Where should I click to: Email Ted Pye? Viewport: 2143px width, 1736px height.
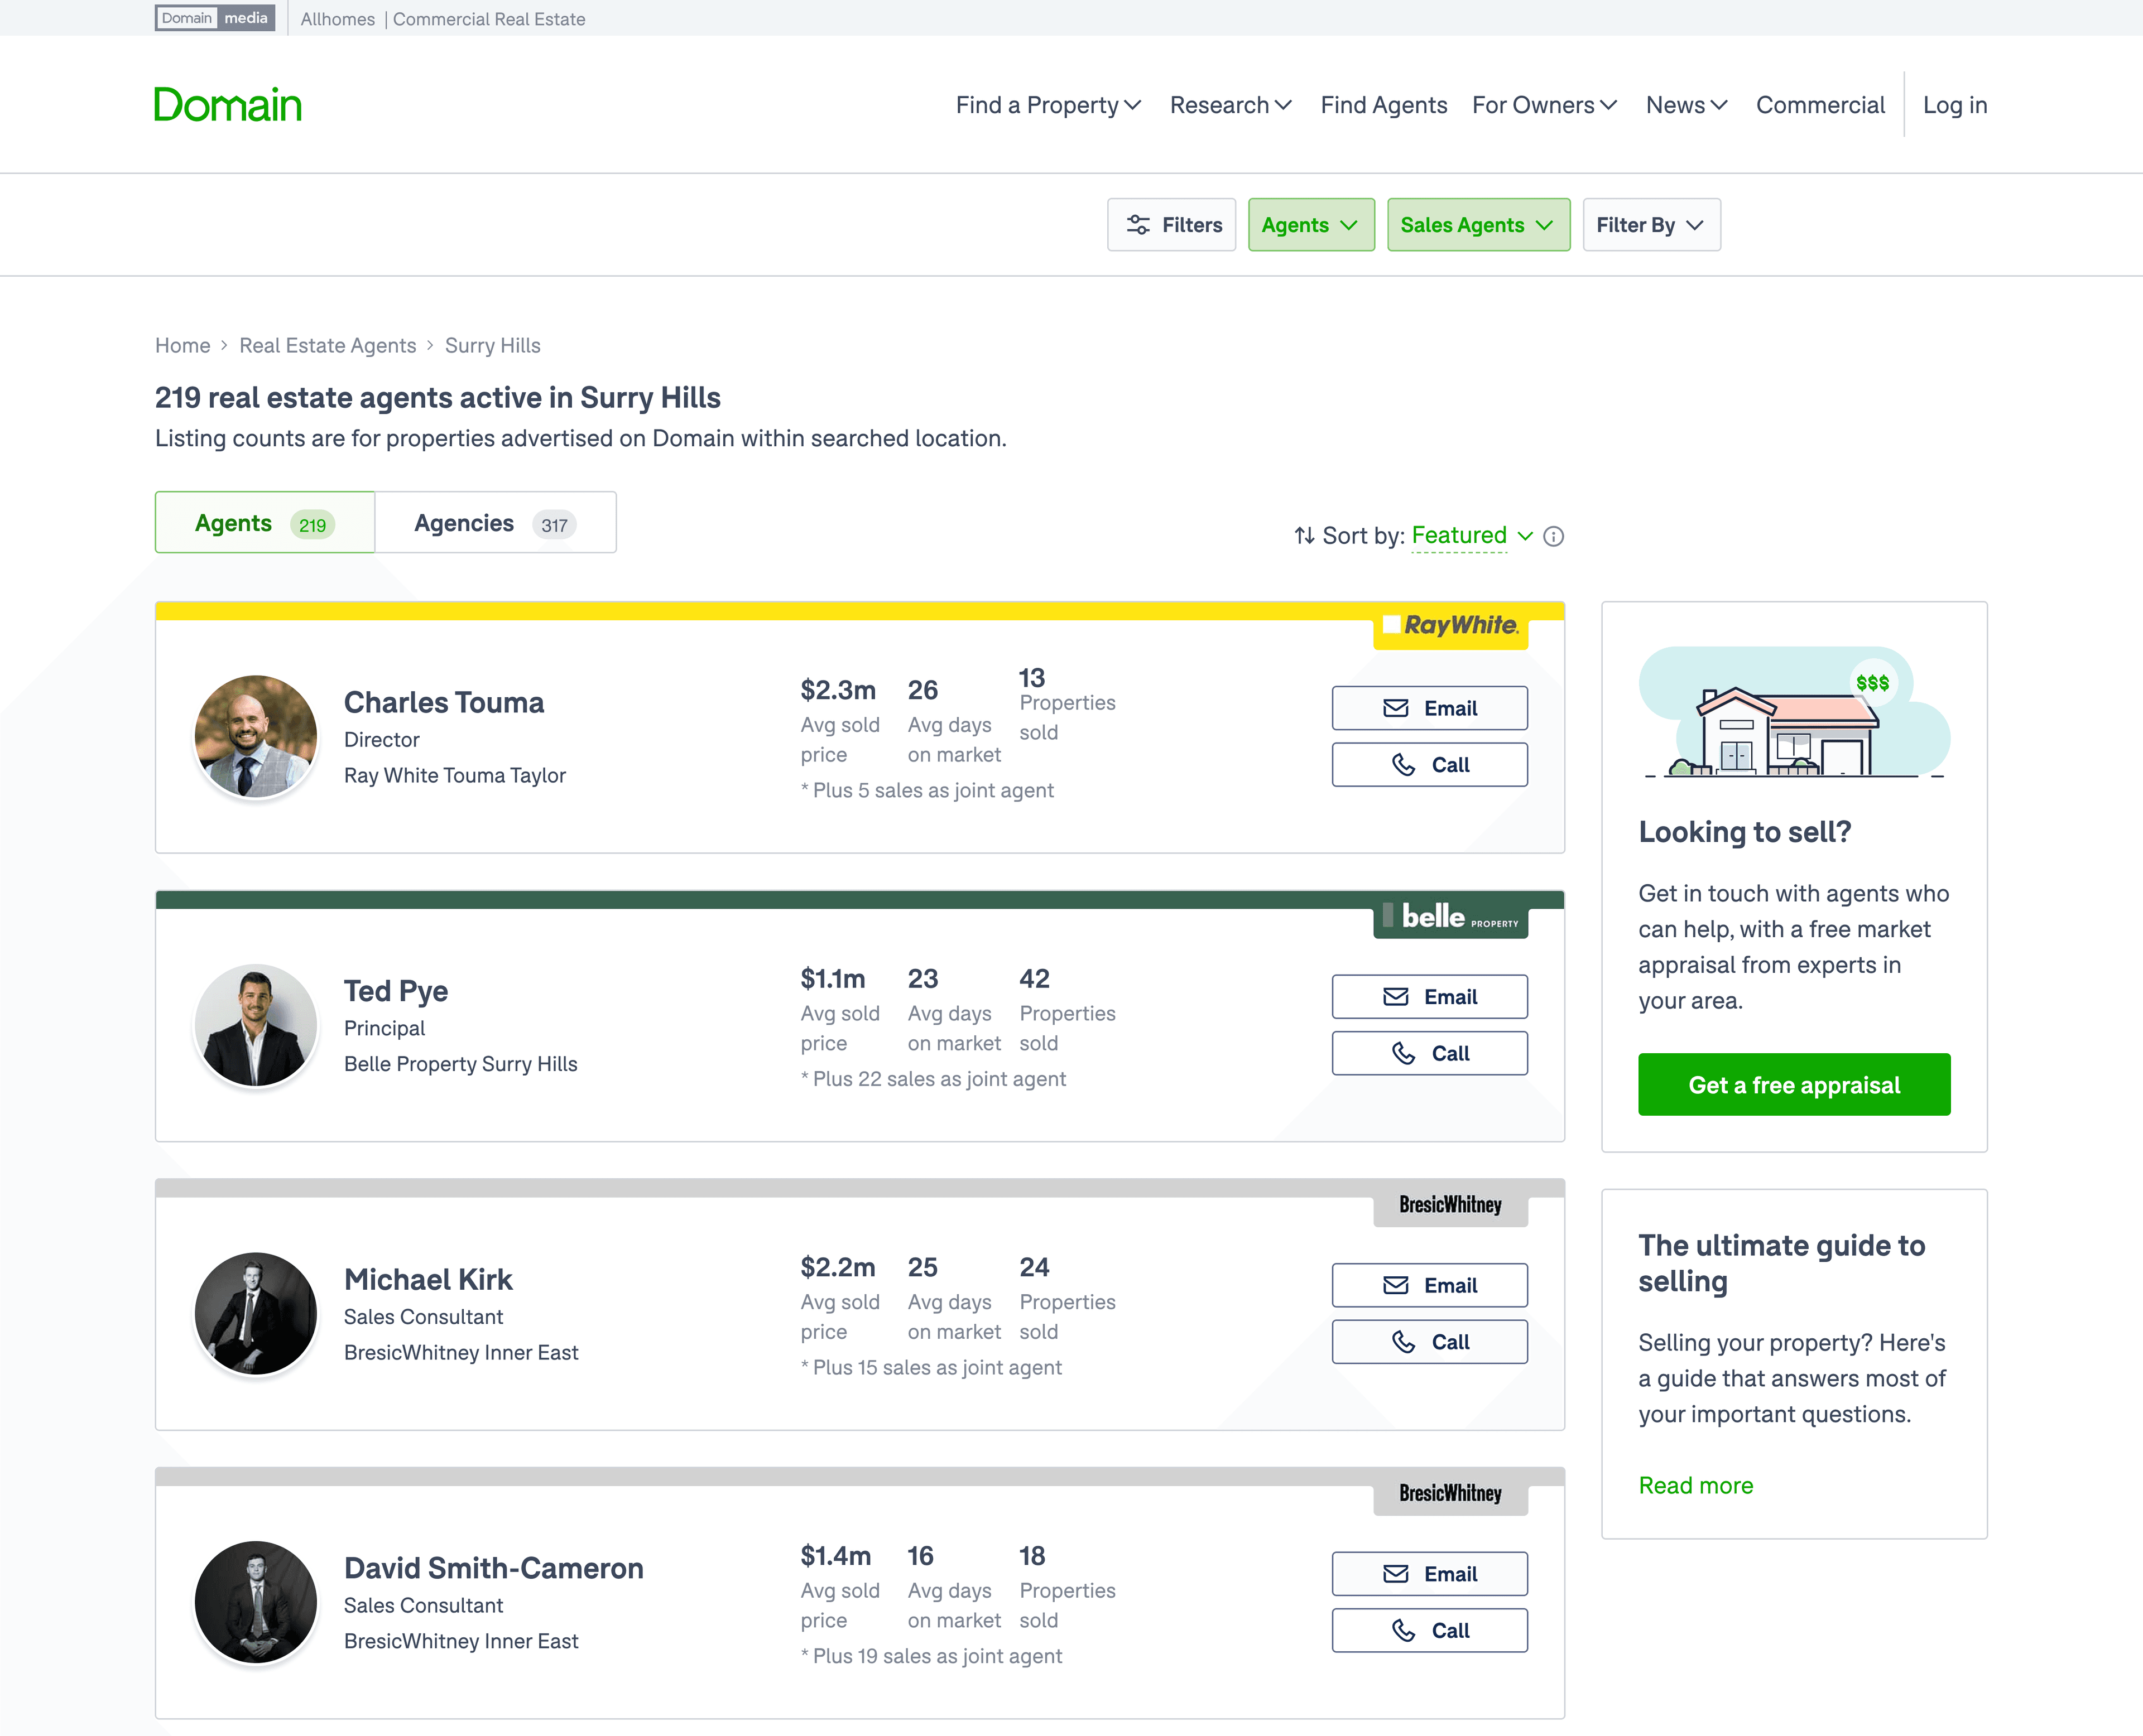tap(1430, 997)
